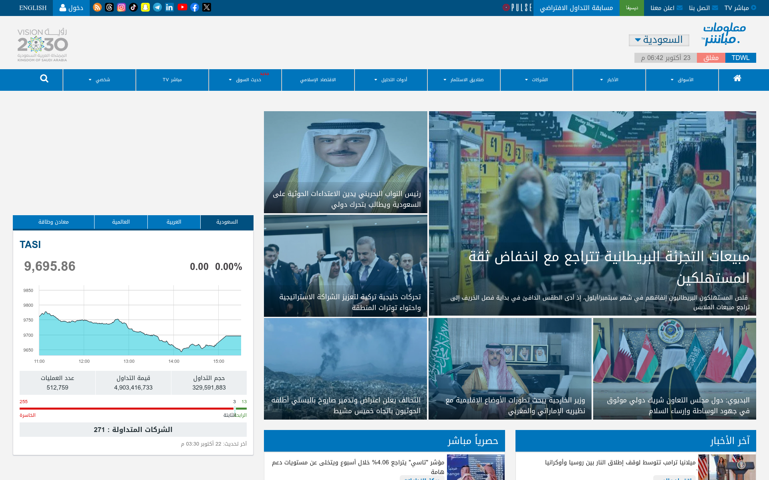Open coalition missile interception story
This screenshot has height=480, width=769.
pos(345,369)
